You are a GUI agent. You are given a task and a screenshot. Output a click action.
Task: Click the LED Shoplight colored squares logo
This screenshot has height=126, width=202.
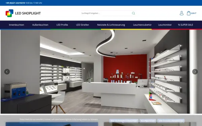pyautogui.click(x=9, y=13)
